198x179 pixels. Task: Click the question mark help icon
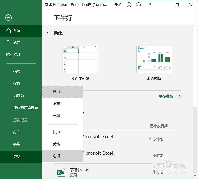(150, 5)
